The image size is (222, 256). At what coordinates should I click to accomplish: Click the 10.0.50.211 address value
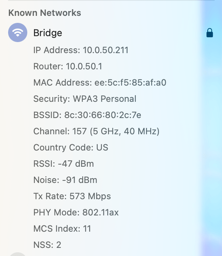click(105, 50)
